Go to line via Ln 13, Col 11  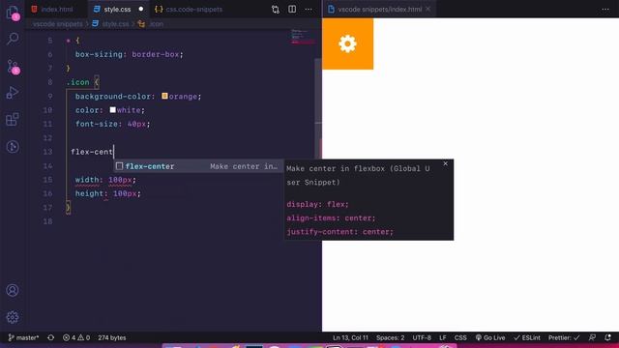pyautogui.click(x=350, y=337)
